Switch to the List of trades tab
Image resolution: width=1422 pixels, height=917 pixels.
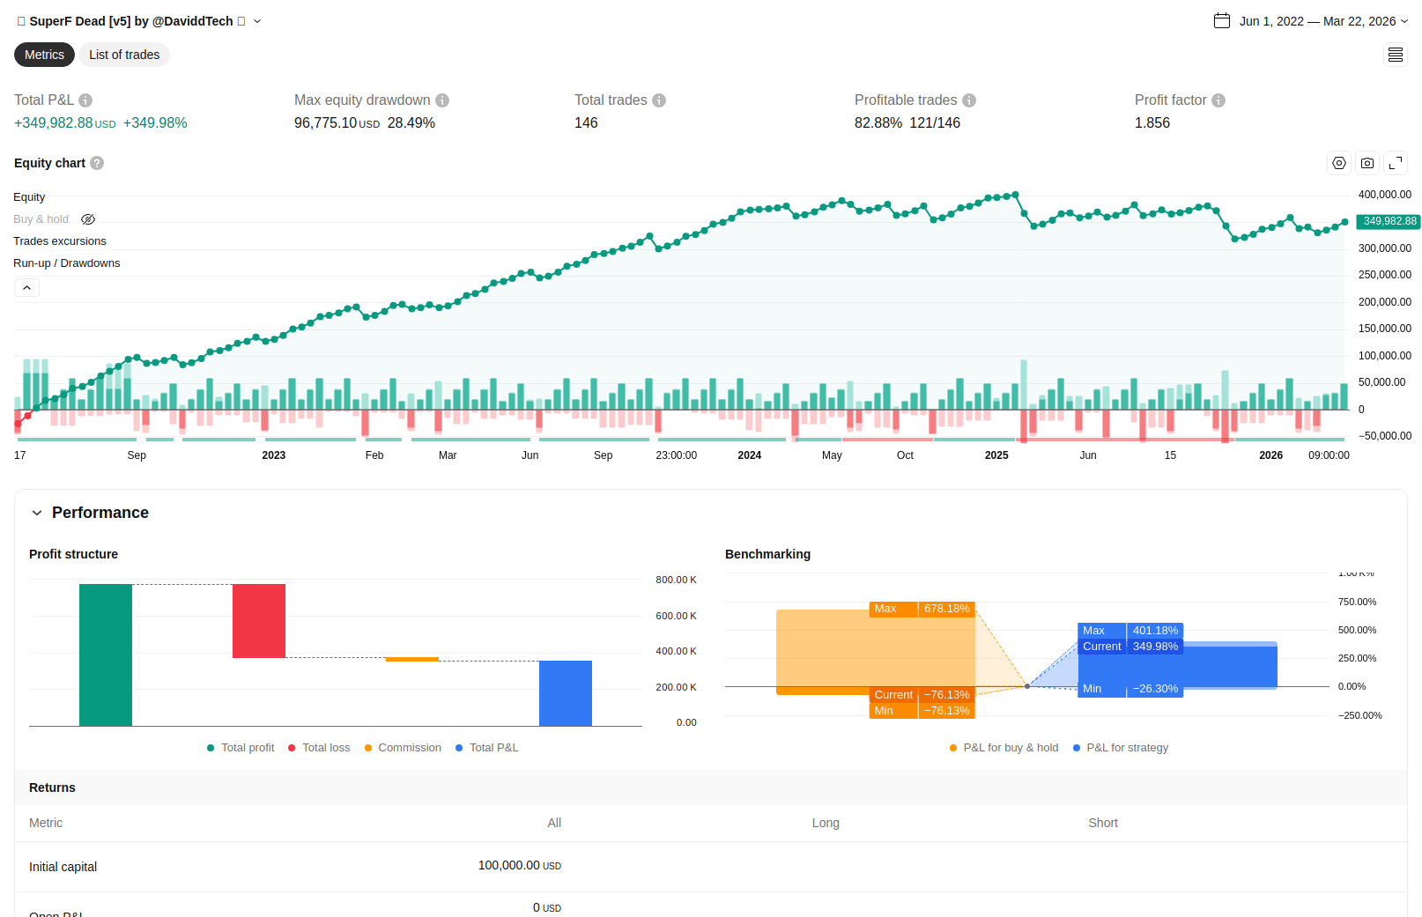pos(124,55)
